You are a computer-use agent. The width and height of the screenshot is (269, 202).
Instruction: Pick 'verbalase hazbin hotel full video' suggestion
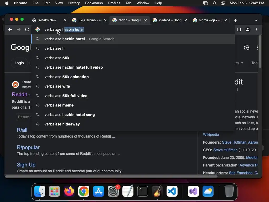(x=133, y=67)
